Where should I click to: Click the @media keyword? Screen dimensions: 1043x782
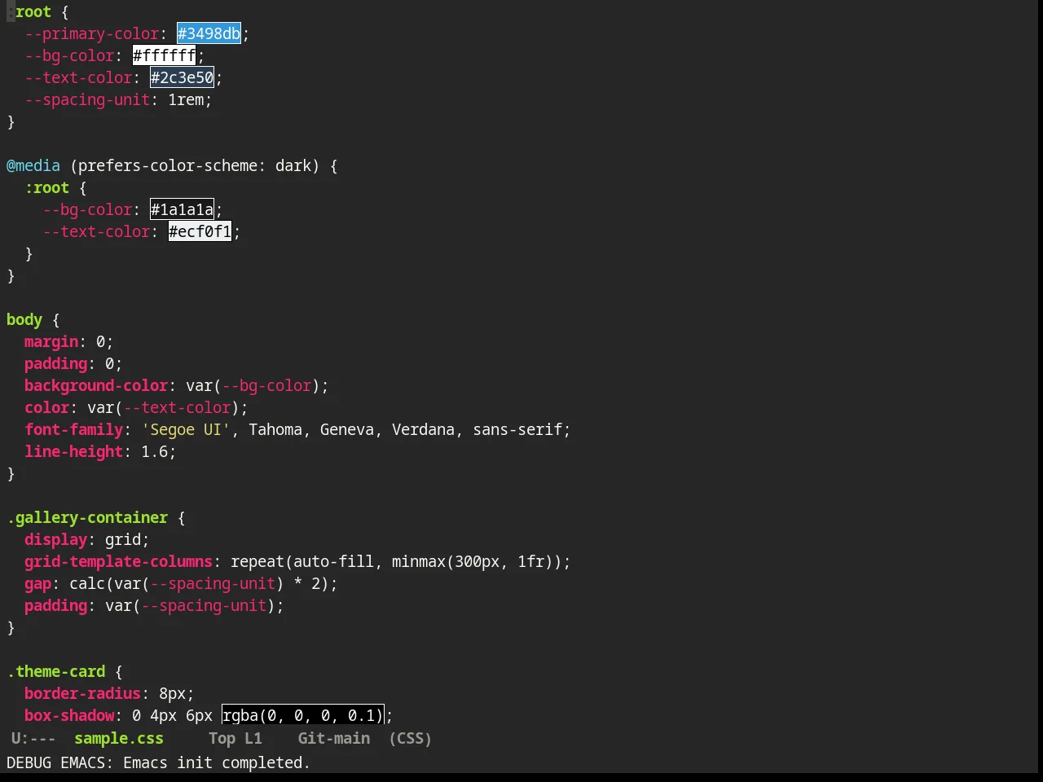click(33, 165)
